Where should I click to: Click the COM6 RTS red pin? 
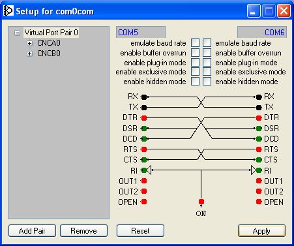259,149
